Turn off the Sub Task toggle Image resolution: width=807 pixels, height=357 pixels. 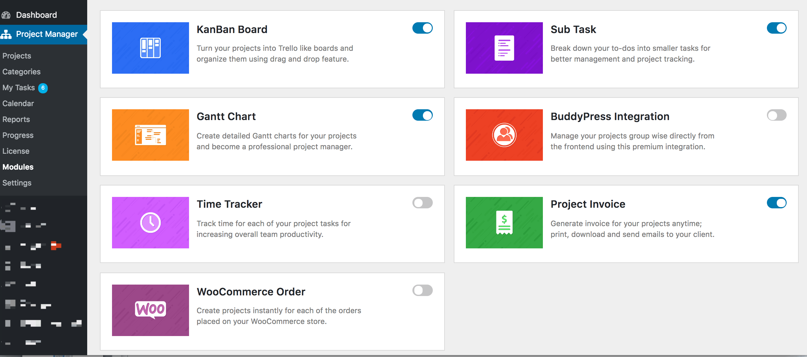coord(776,28)
